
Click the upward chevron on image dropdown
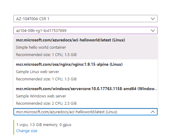[x=153, y=112]
